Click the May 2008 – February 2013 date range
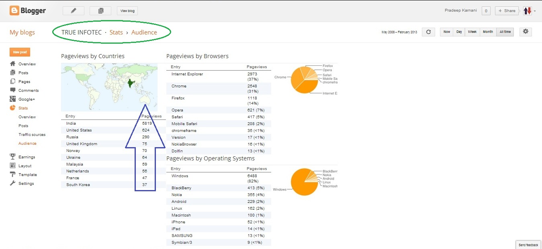 click(x=399, y=32)
